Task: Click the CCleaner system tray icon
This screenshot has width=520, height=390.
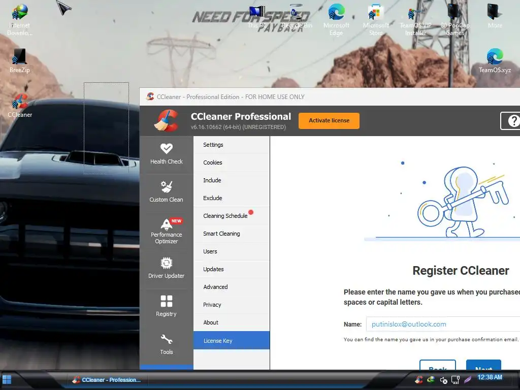Action: coord(419,379)
